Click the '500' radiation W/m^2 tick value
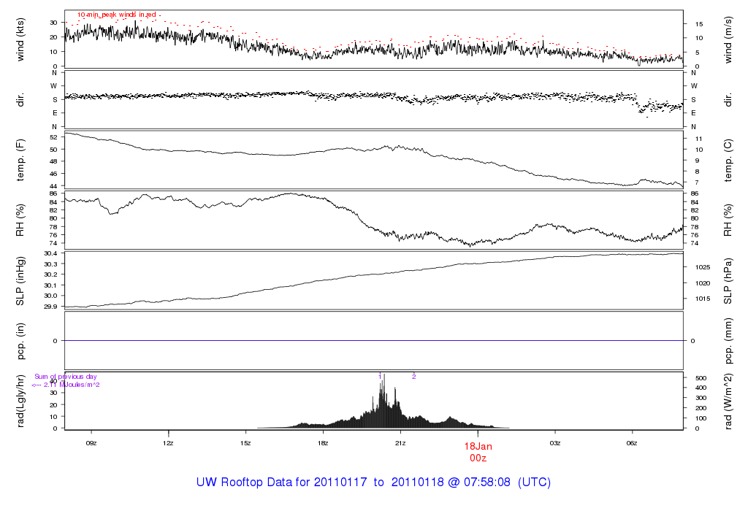This screenshot has height=511, width=748. point(701,378)
